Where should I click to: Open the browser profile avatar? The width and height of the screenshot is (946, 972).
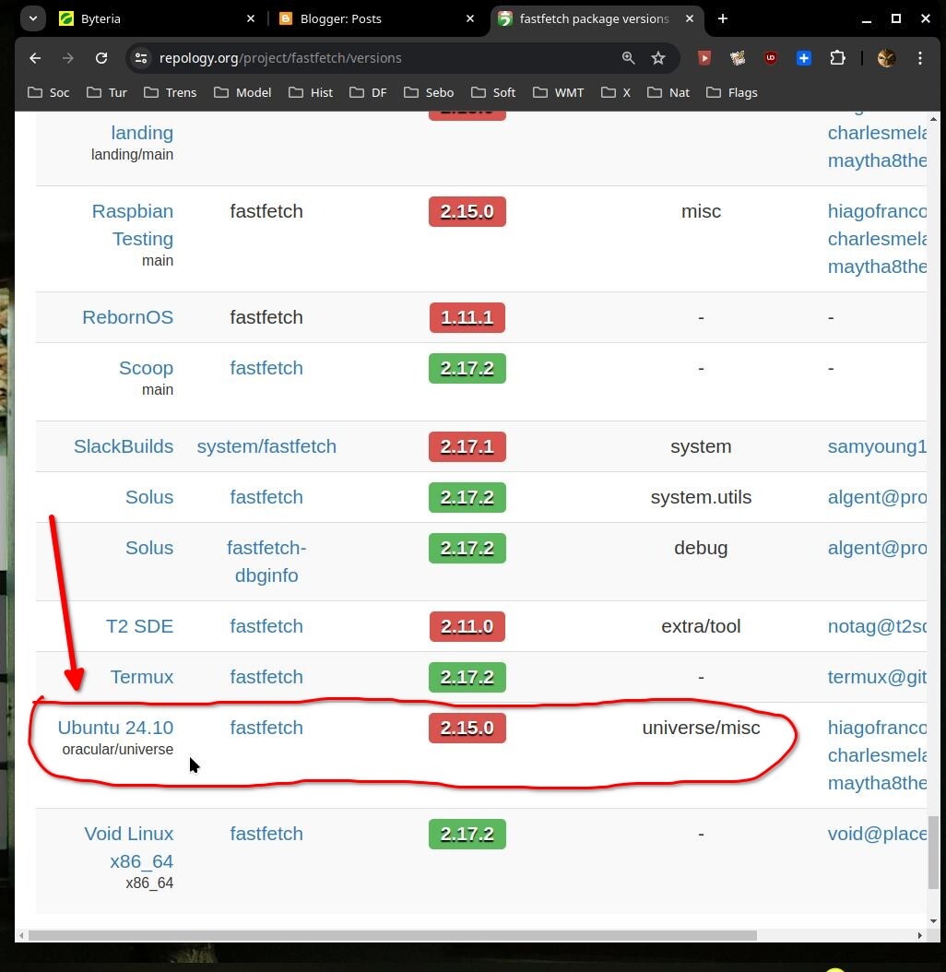click(886, 58)
